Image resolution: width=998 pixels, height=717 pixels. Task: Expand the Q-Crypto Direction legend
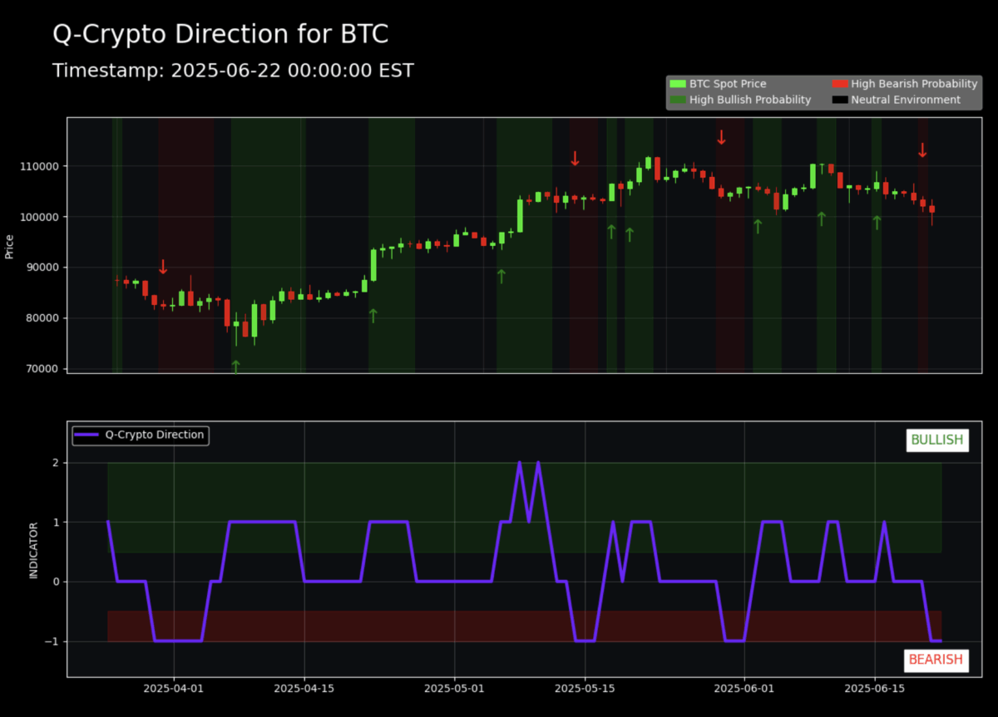[x=140, y=435]
